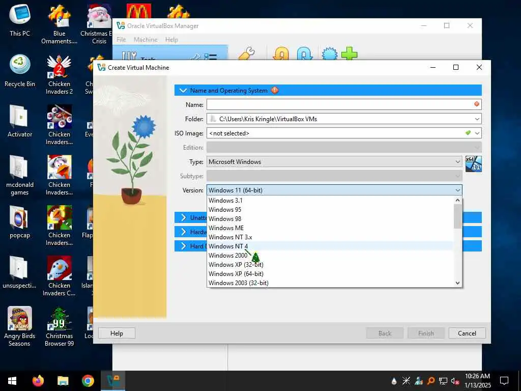This screenshot has height=391, width=521.
Task: Open File Explorer from the taskbar
Action: point(63,381)
